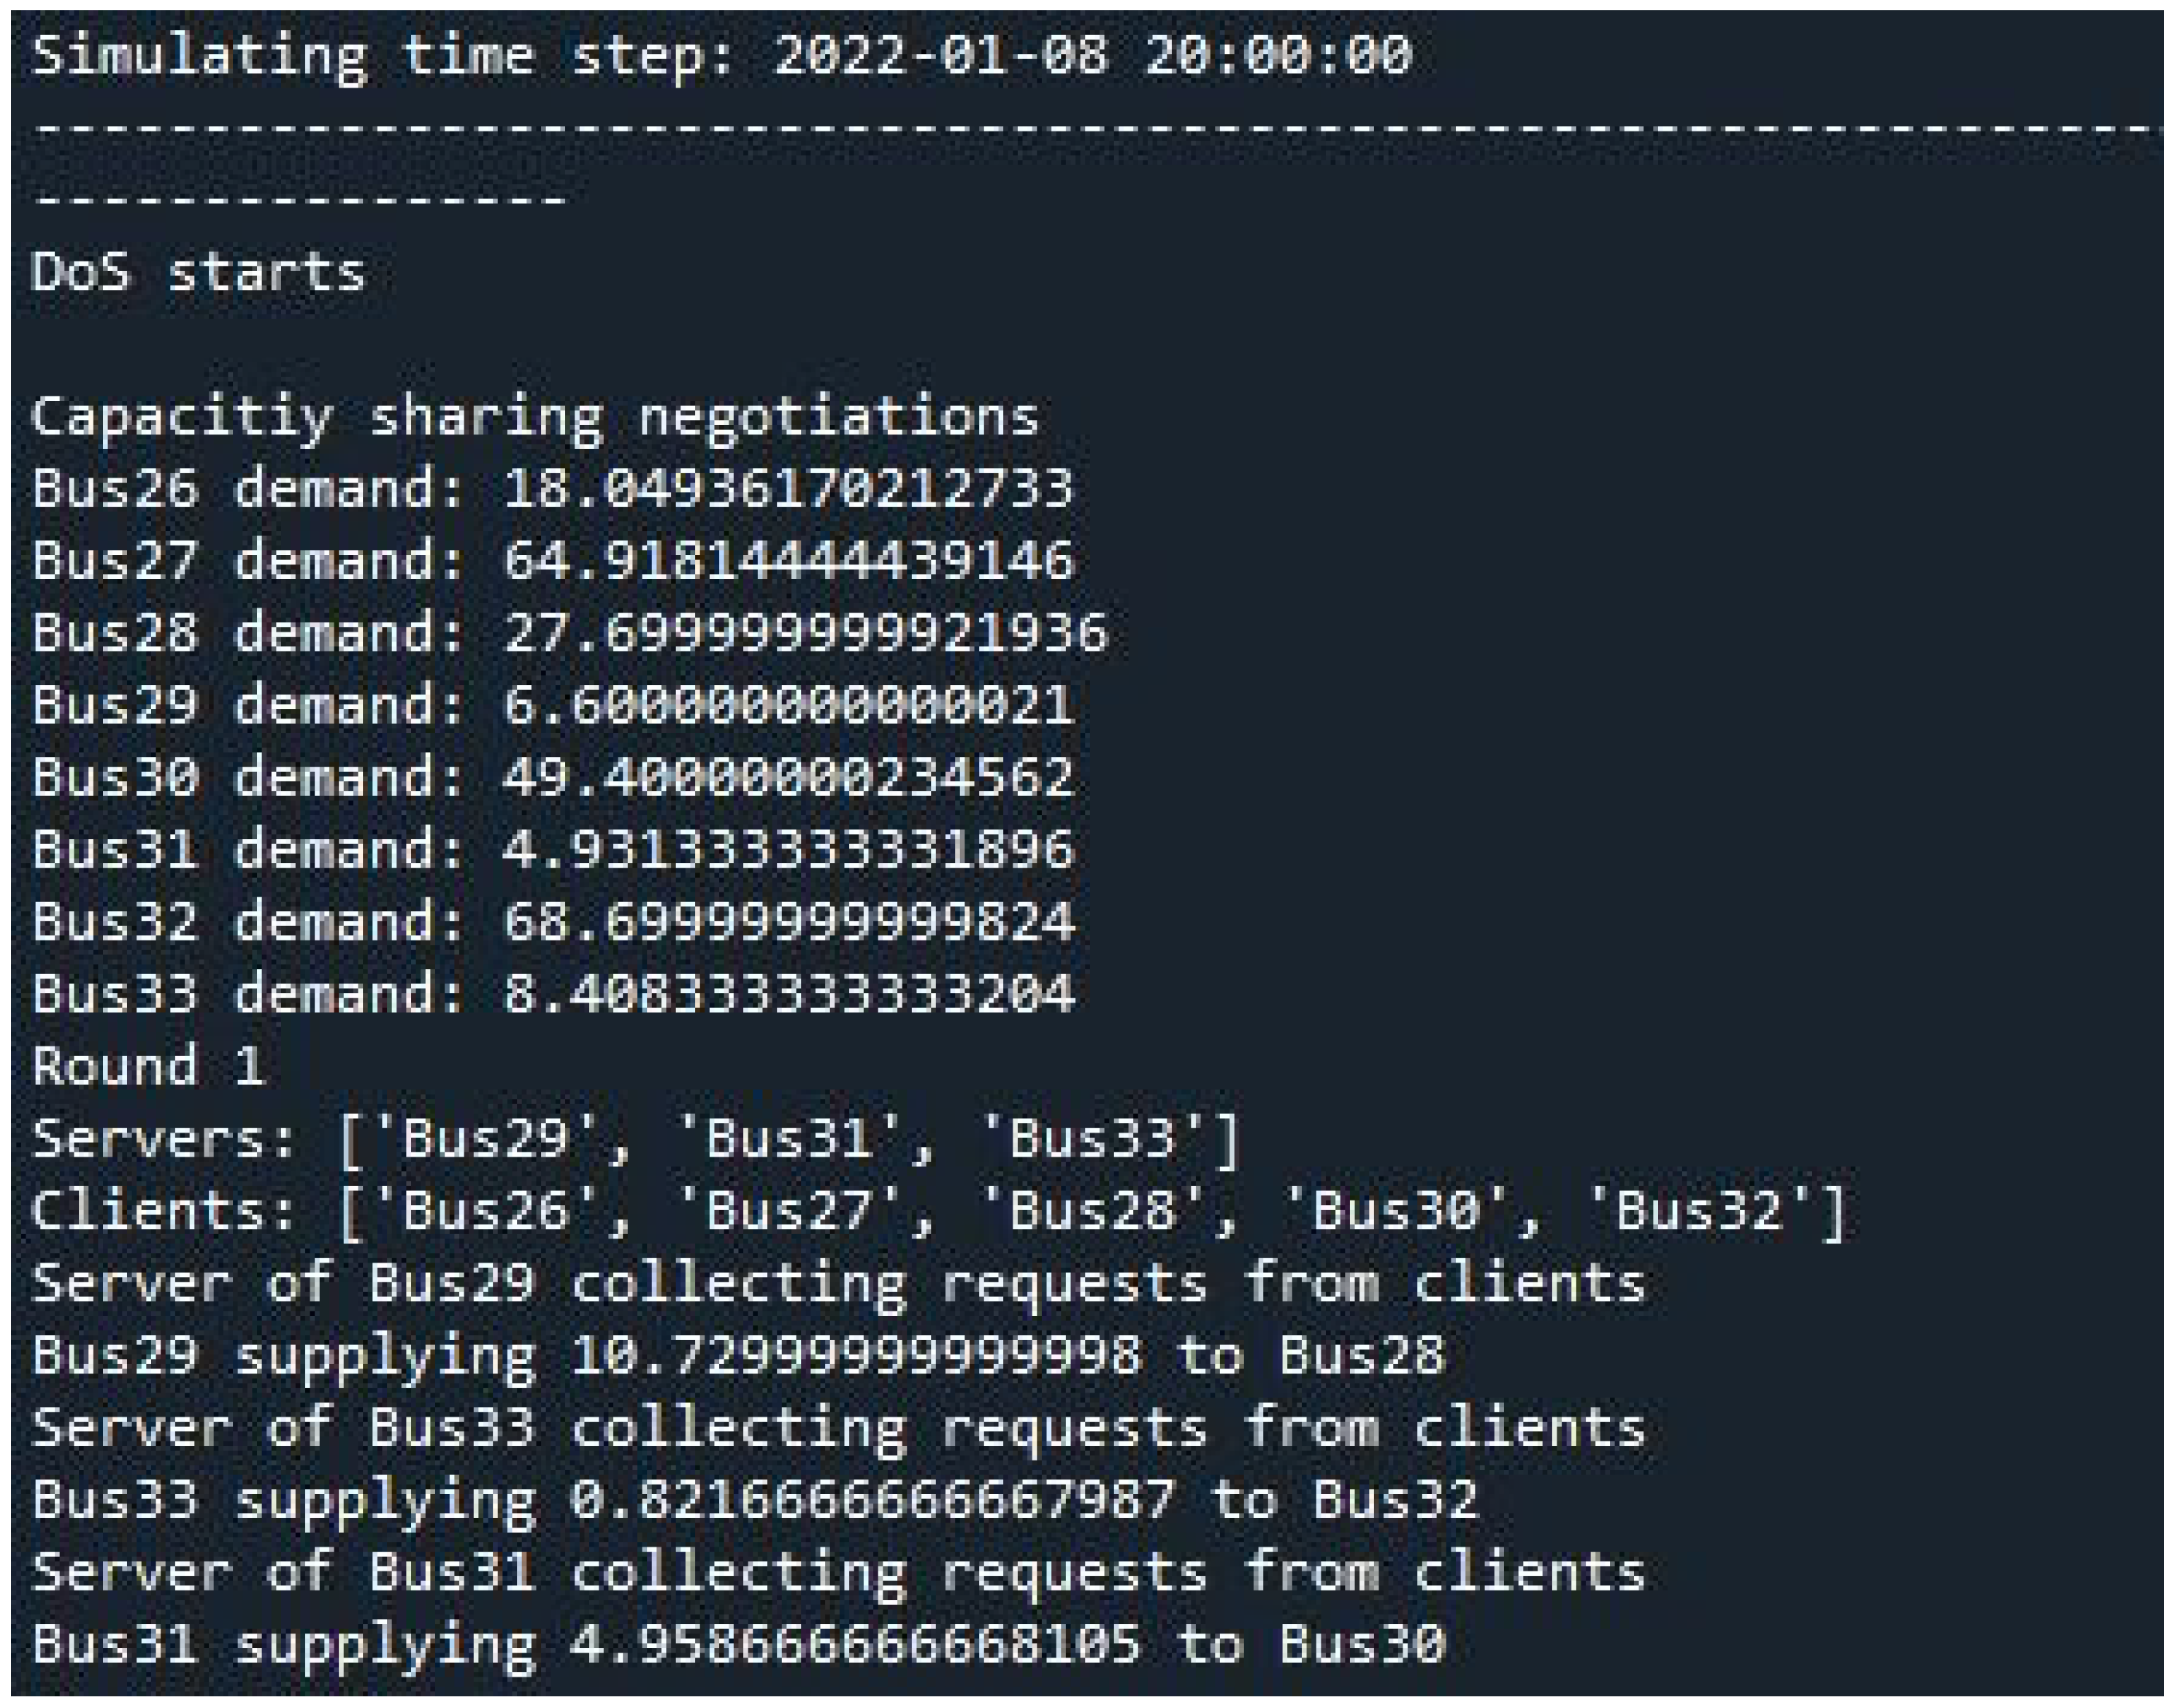Viewport: 2175px width, 1708px height.
Task: Select the Bus26 demand line
Action: [x=552, y=489]
